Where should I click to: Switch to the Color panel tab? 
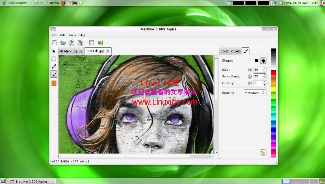coord(225,51)
